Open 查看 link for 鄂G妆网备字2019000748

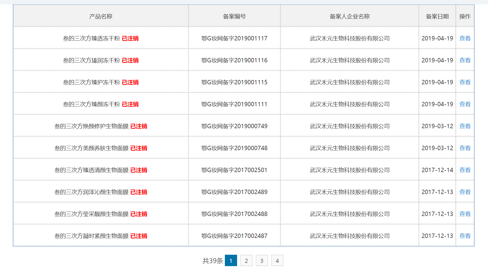[x=465, y=148]
